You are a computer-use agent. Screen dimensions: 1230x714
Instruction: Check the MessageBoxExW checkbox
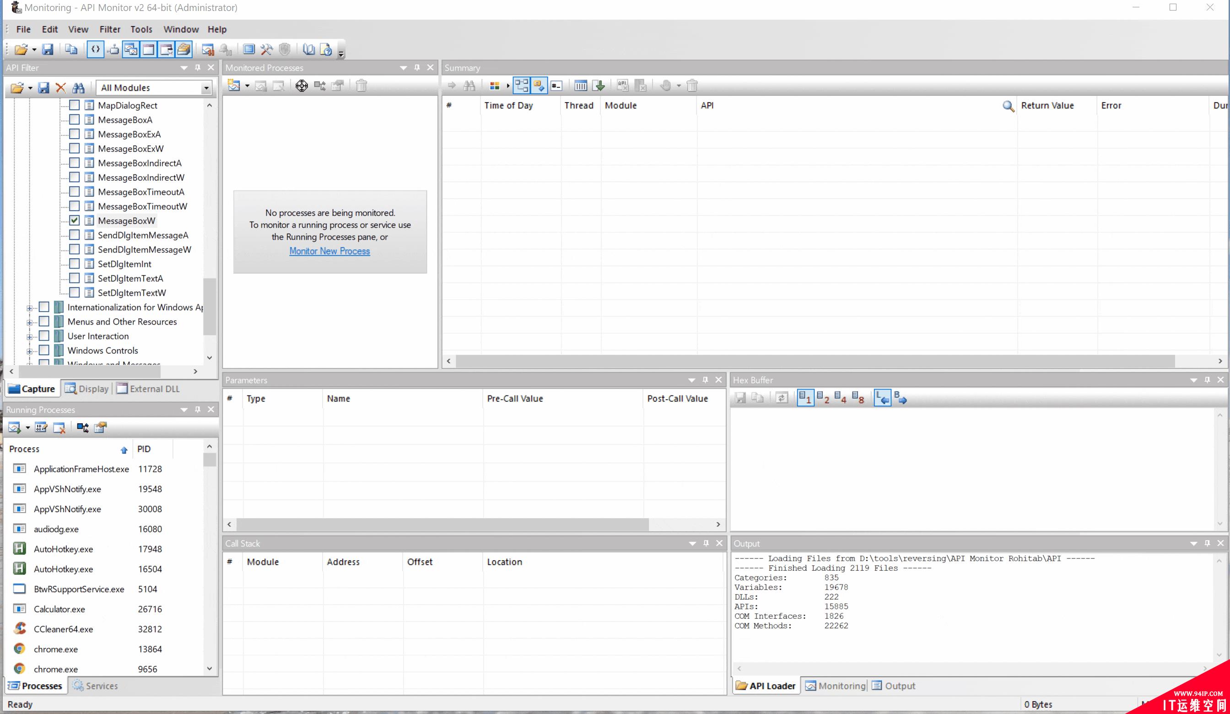click(x=74, y=148)
